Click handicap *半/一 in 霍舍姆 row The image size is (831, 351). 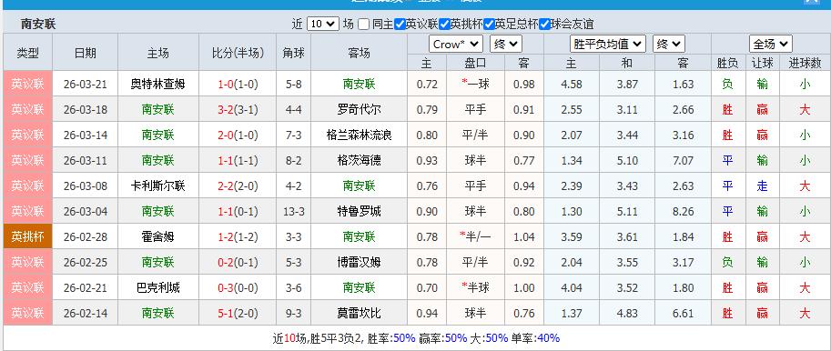point(475,236)
